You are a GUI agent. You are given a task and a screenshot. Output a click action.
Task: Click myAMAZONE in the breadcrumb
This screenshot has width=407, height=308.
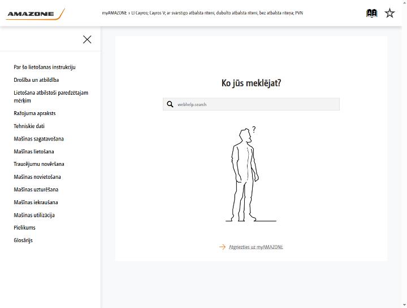point(114,13)
